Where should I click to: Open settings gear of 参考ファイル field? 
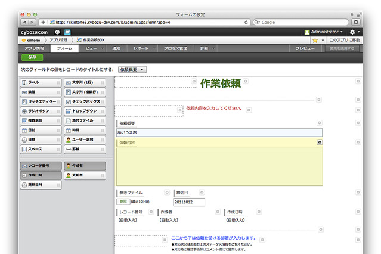[x=167, y=192]
